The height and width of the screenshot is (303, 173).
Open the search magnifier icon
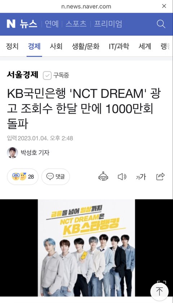(x=161, y=24)
